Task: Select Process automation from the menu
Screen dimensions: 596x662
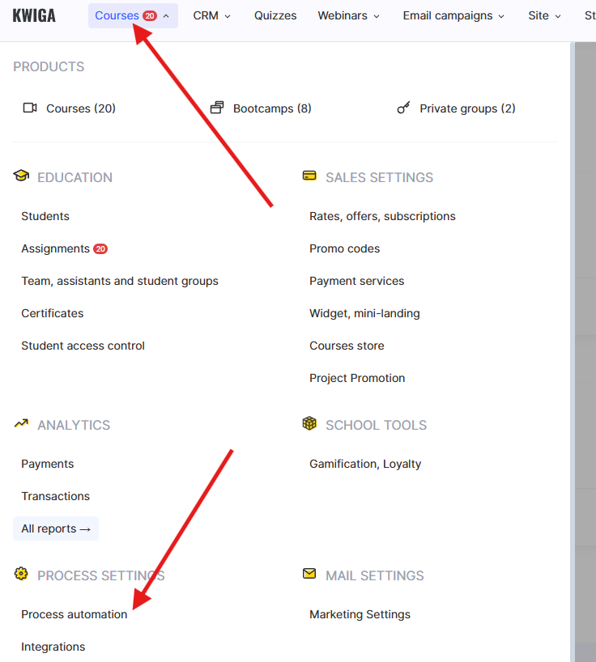Action: (74, 614)
